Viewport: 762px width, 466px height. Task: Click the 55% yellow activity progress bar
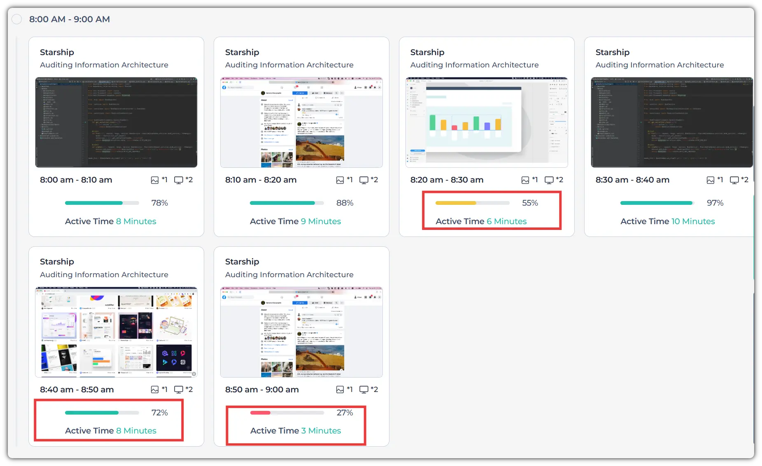pos(473,203)
